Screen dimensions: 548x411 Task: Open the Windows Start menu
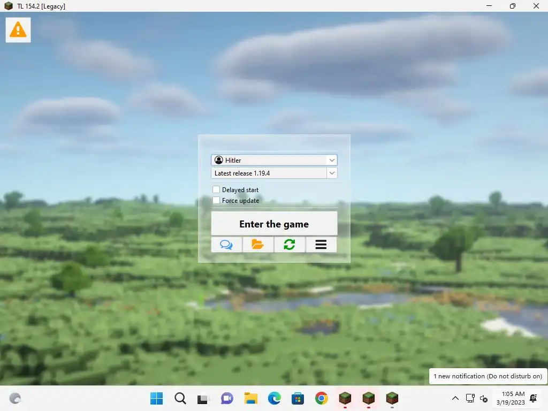(x=157, y=398)
